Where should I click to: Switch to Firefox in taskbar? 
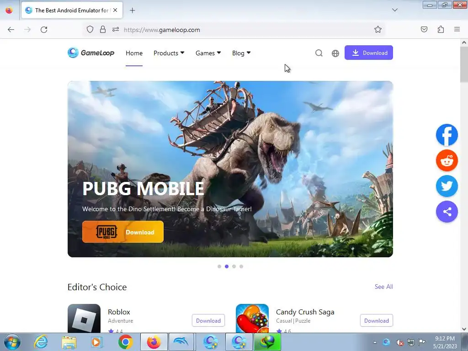click(x=154, y=342)
